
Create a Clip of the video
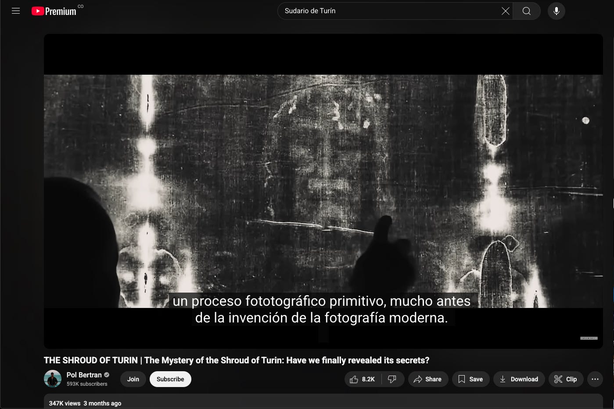point(566,379)
